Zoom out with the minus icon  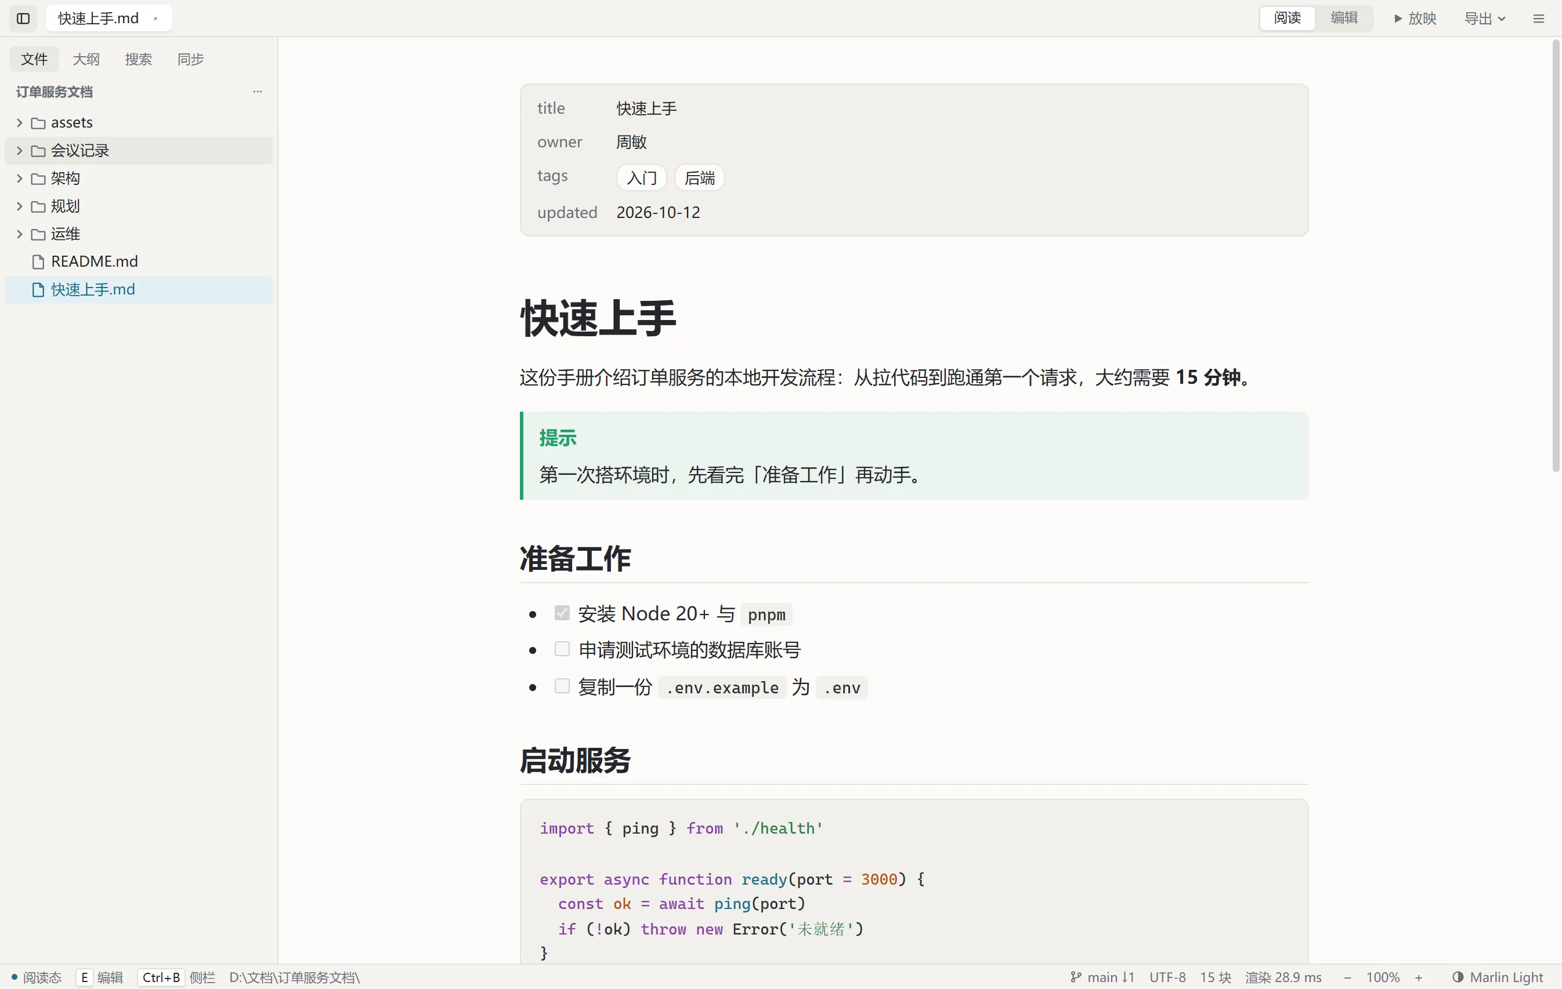[x=1347, y=977]
